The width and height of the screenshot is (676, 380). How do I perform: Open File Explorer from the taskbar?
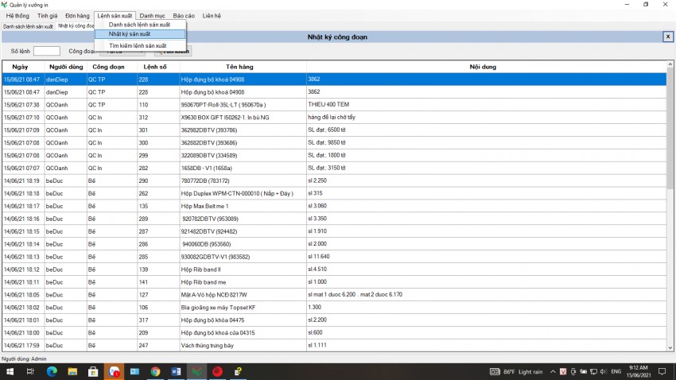click(72, 371)
